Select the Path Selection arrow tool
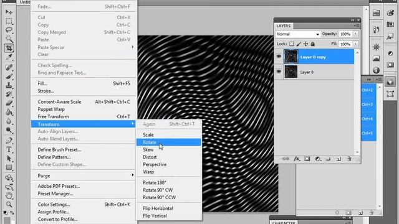Viewport: 399px width, 224px height. tap(9, 159)
